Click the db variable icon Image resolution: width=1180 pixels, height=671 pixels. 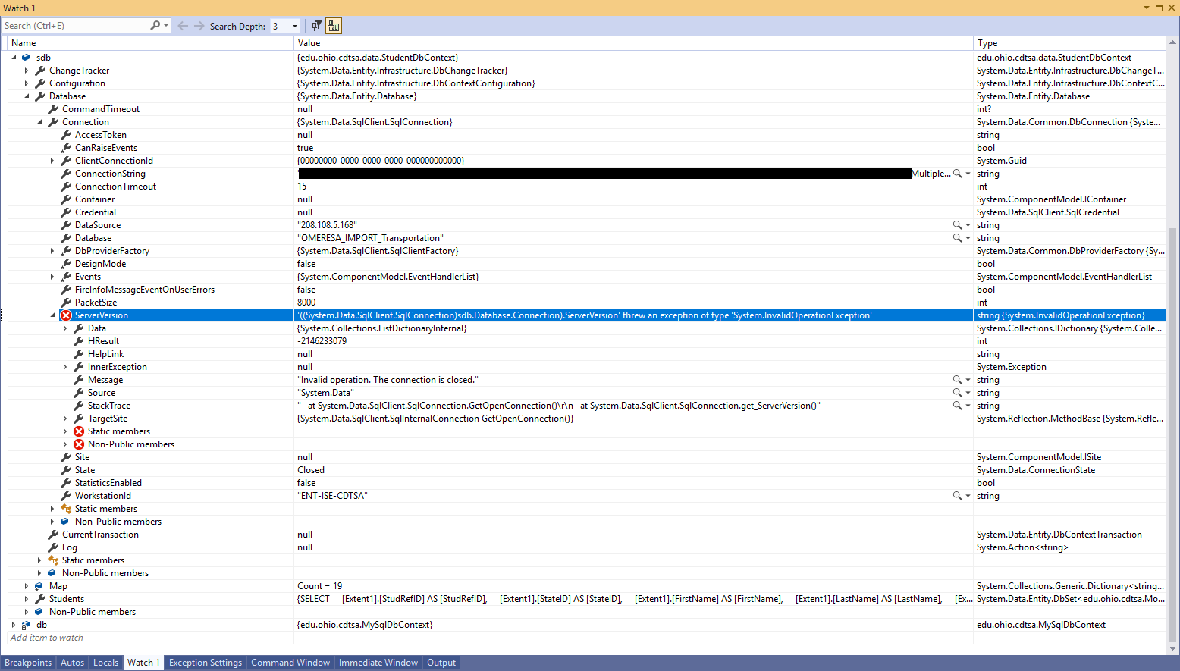[x=26, y=625]
